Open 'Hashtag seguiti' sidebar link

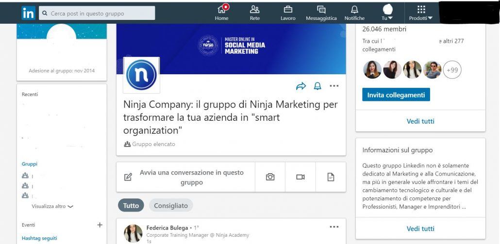pos(39,238)
